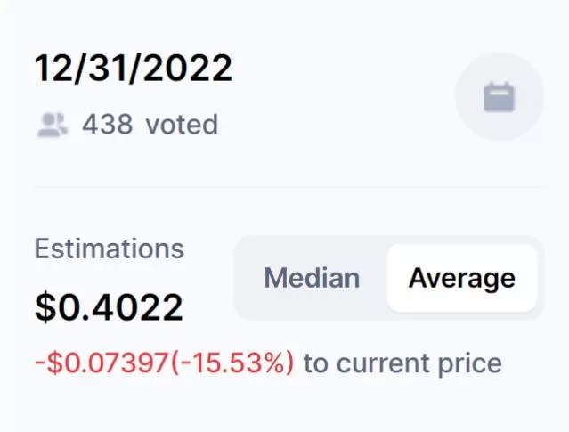Click the empty area below the price change
This screenshot has width=569, height=432.
point(285,405)
